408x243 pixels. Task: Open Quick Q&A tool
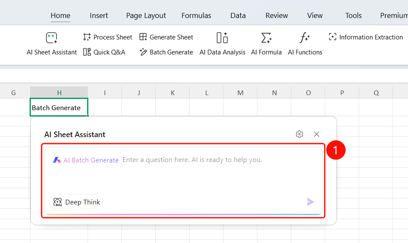point(104,52)
